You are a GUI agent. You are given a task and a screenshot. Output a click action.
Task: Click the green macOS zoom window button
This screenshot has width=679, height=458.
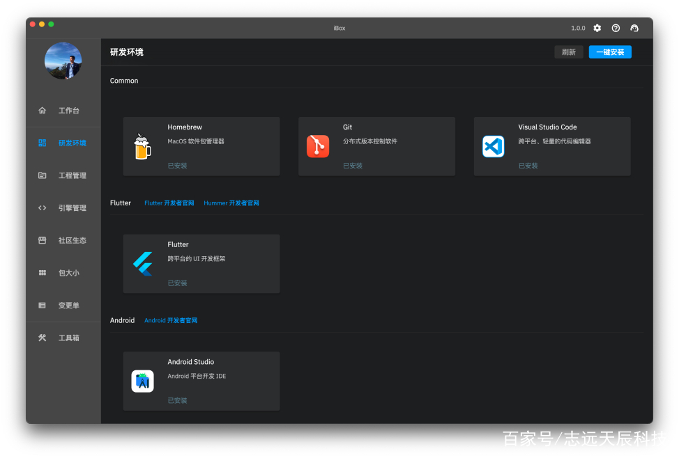coord(51,24)
